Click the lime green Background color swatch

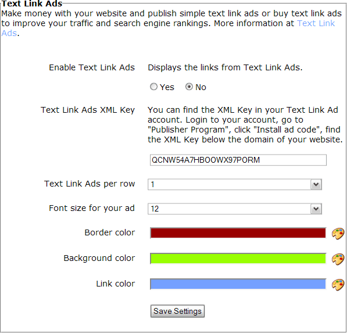click(238, 259)
